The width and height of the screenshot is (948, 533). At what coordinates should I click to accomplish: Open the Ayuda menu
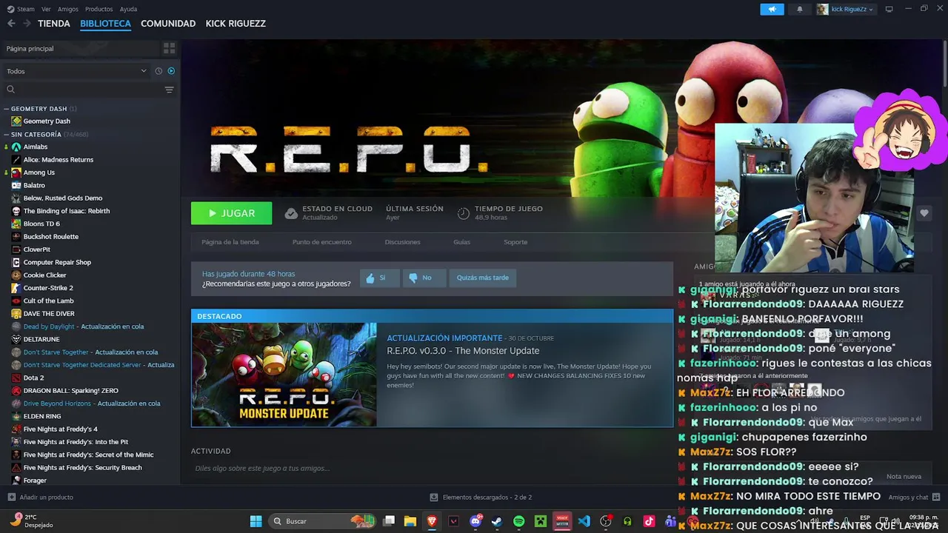(x=128, y=9)
